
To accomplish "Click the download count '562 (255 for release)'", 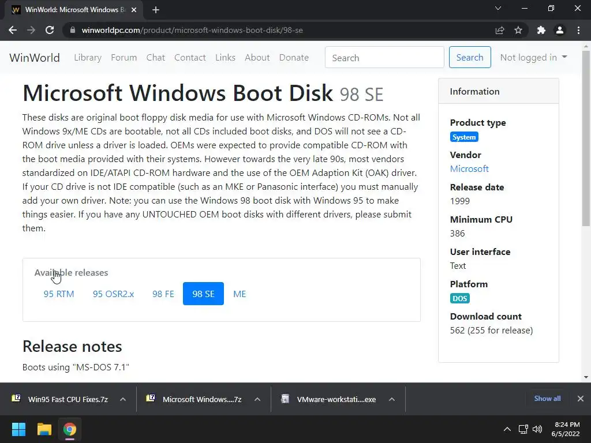I will (x=492, y=331).
